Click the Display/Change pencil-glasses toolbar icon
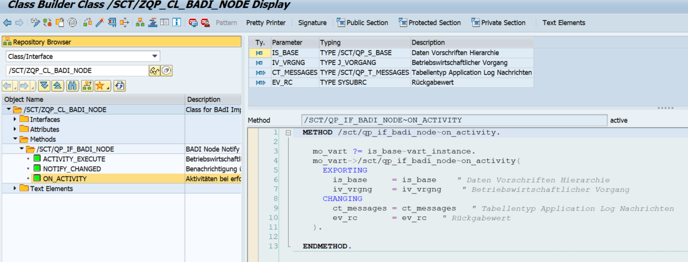688x262 pixels. pos(35,23)
